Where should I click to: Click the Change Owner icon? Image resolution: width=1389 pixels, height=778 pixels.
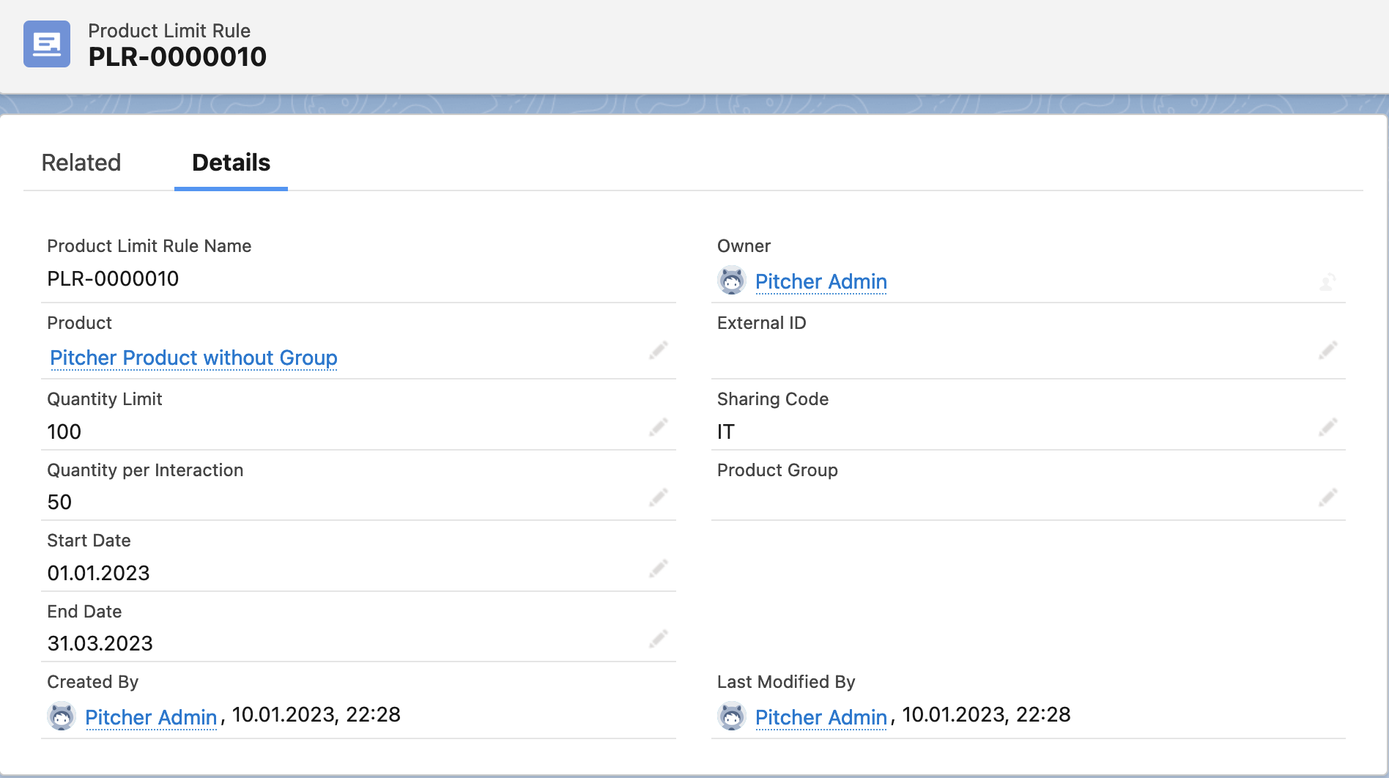coord(1327,282)
